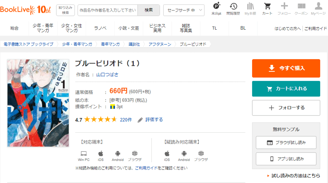Switch to 少年・青年マンガ tab

(x=43, y=28)
